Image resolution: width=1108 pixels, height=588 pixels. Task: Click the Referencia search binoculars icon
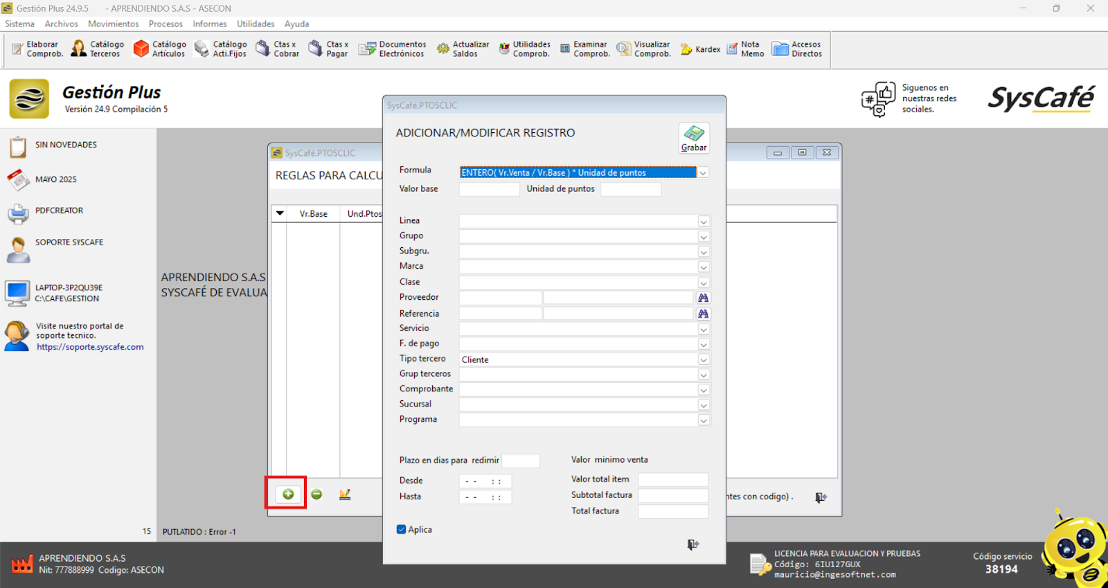click(x=703, y=314)
